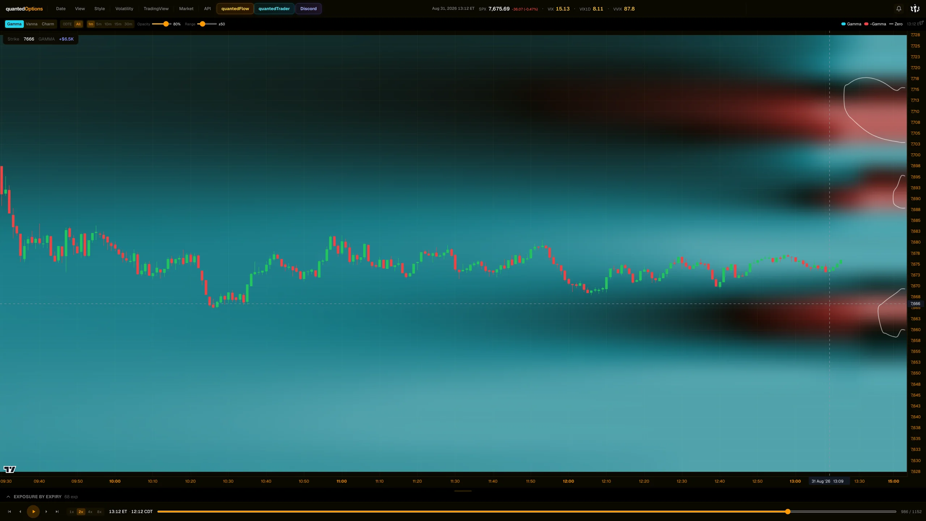Open the Market menu

point(186,9)
